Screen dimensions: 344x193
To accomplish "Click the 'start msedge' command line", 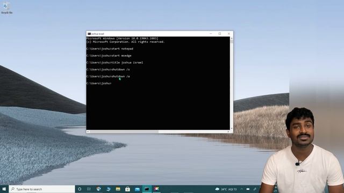I will (109, 56).
